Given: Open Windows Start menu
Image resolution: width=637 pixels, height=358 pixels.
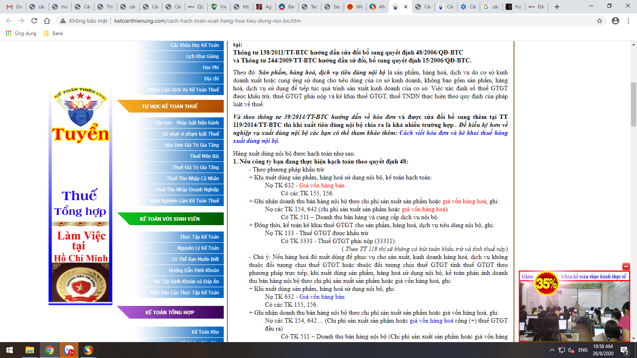Looking at the screenshot, I should tap(10, 350).
